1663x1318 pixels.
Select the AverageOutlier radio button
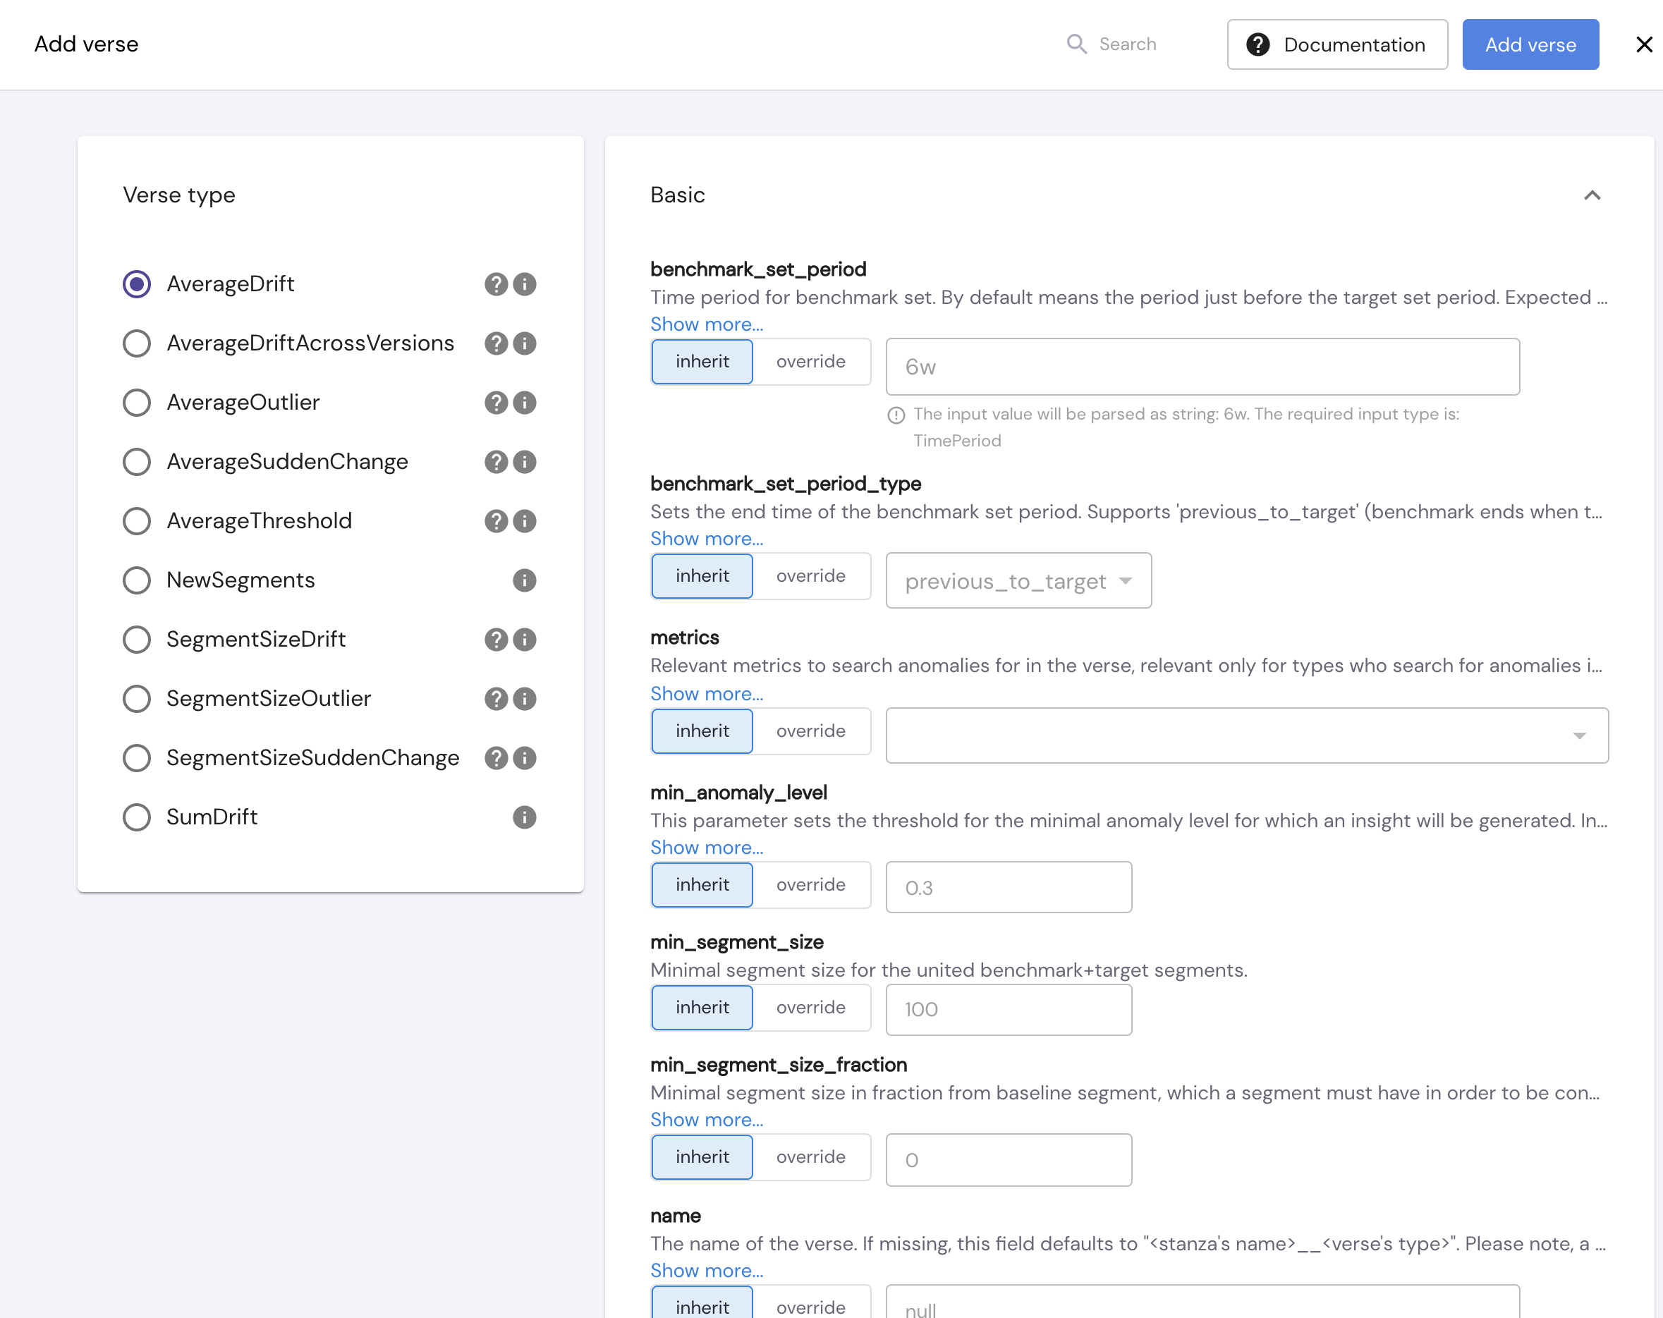click(137, 402)
